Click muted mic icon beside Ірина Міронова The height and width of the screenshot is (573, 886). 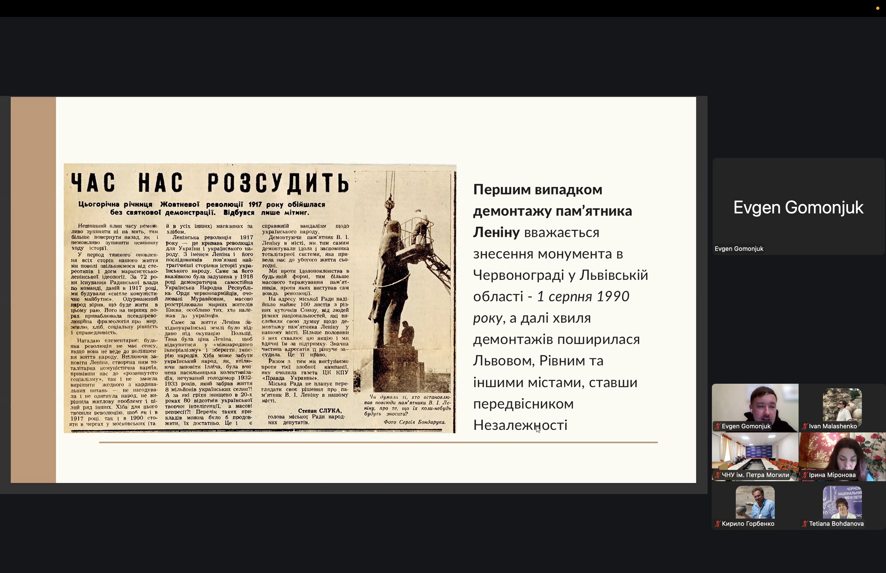pyautogui.click(x=804, y=475)
